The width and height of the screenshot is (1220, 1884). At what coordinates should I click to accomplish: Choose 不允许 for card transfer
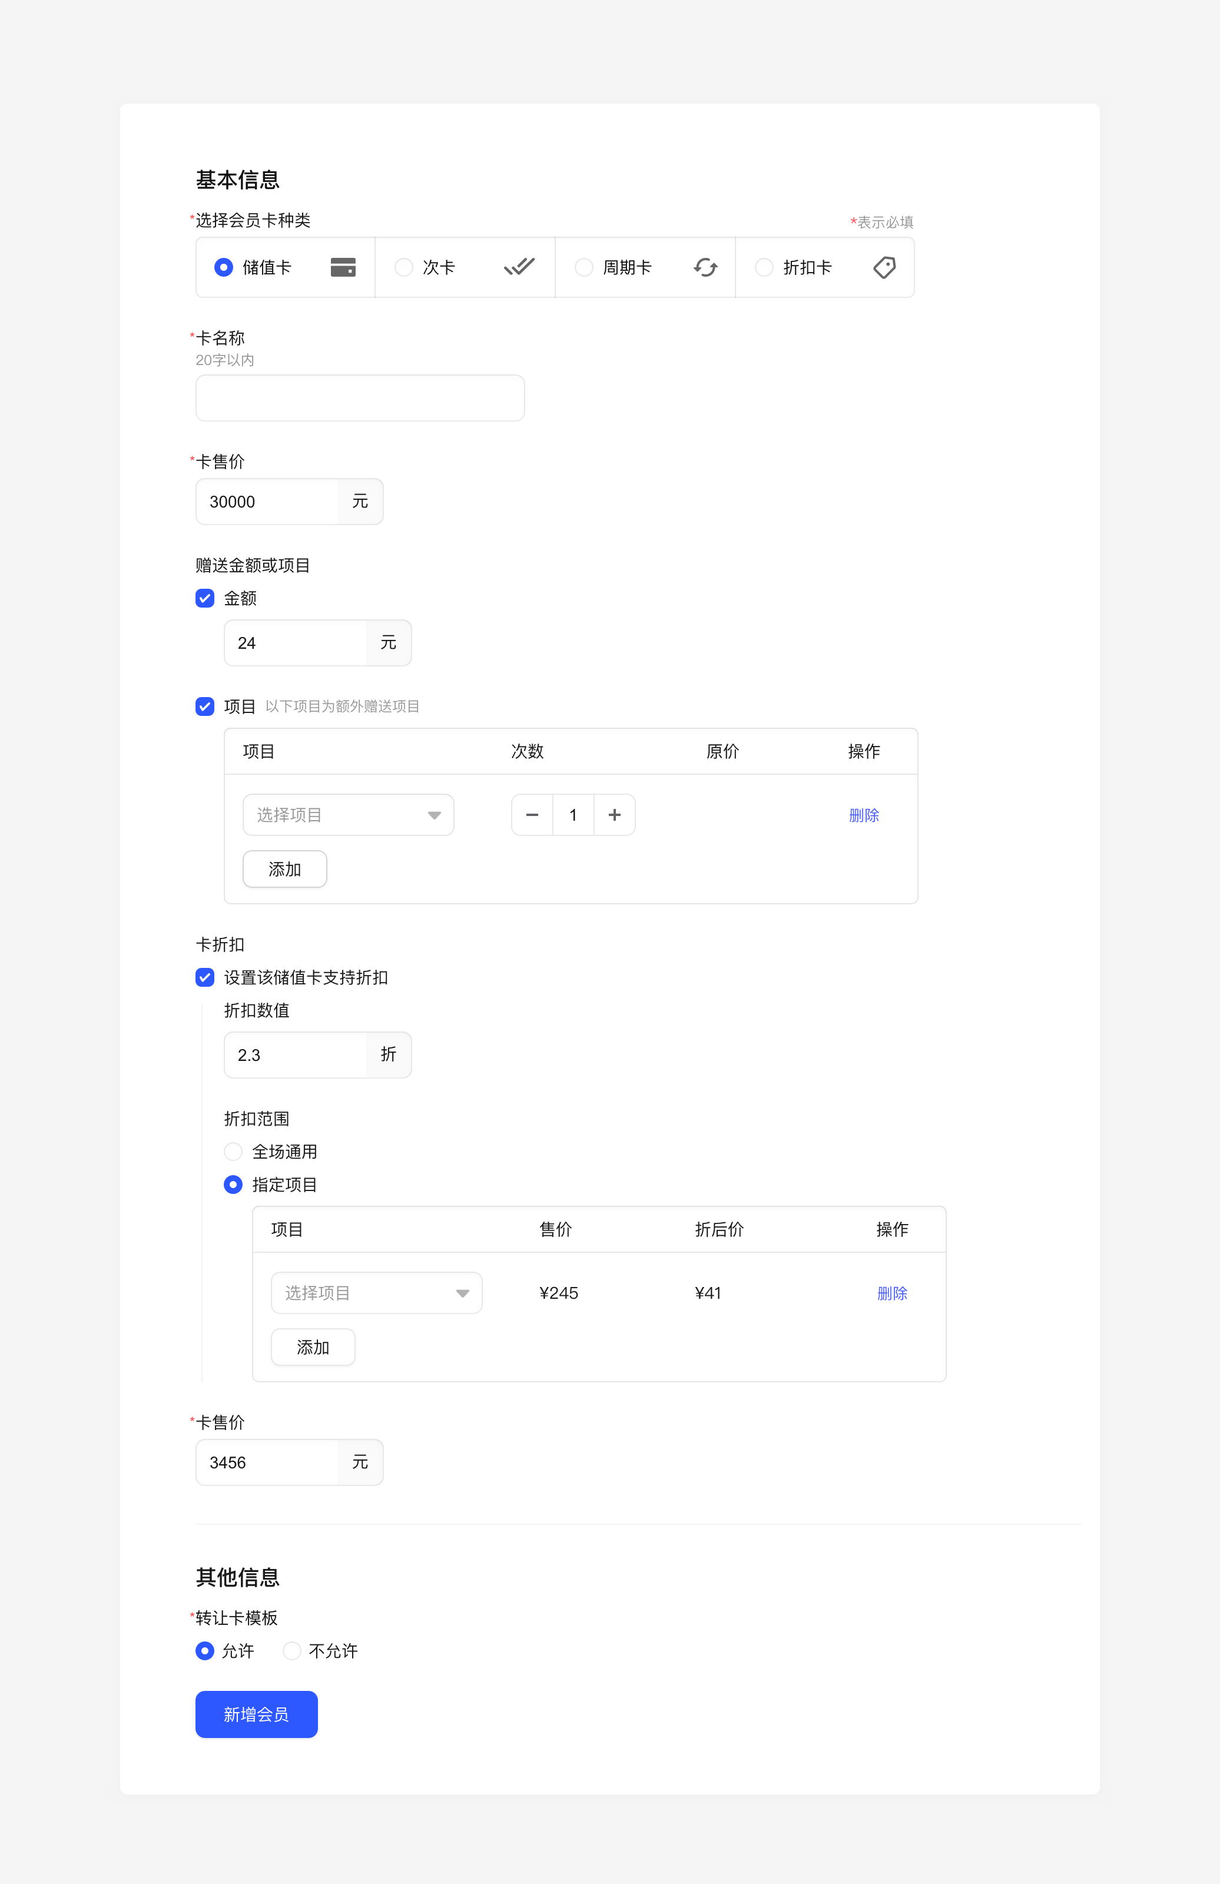point(292,1650)
